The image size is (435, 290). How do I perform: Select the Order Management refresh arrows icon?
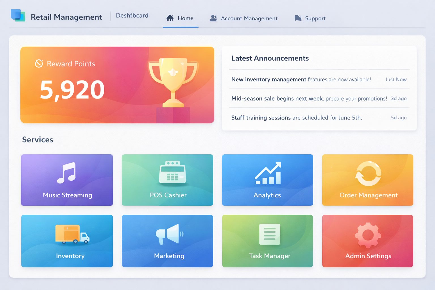368,174
